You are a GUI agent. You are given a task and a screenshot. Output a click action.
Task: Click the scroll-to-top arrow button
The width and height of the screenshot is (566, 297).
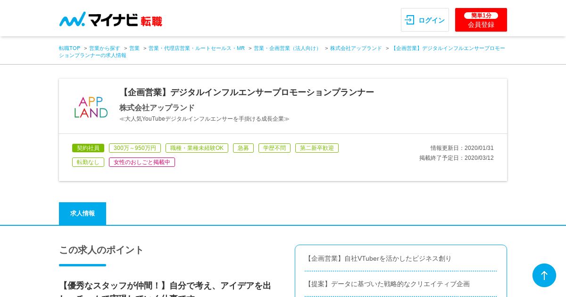[x=544, y=275]
